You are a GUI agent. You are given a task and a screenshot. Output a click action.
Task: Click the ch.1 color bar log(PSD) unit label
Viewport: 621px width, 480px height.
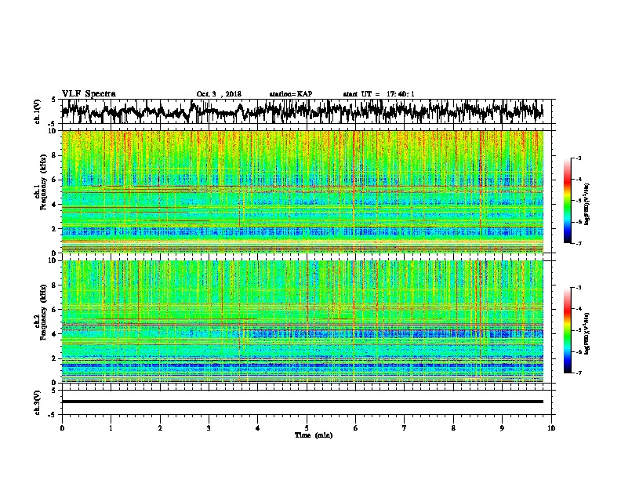(x=587, y=204)
